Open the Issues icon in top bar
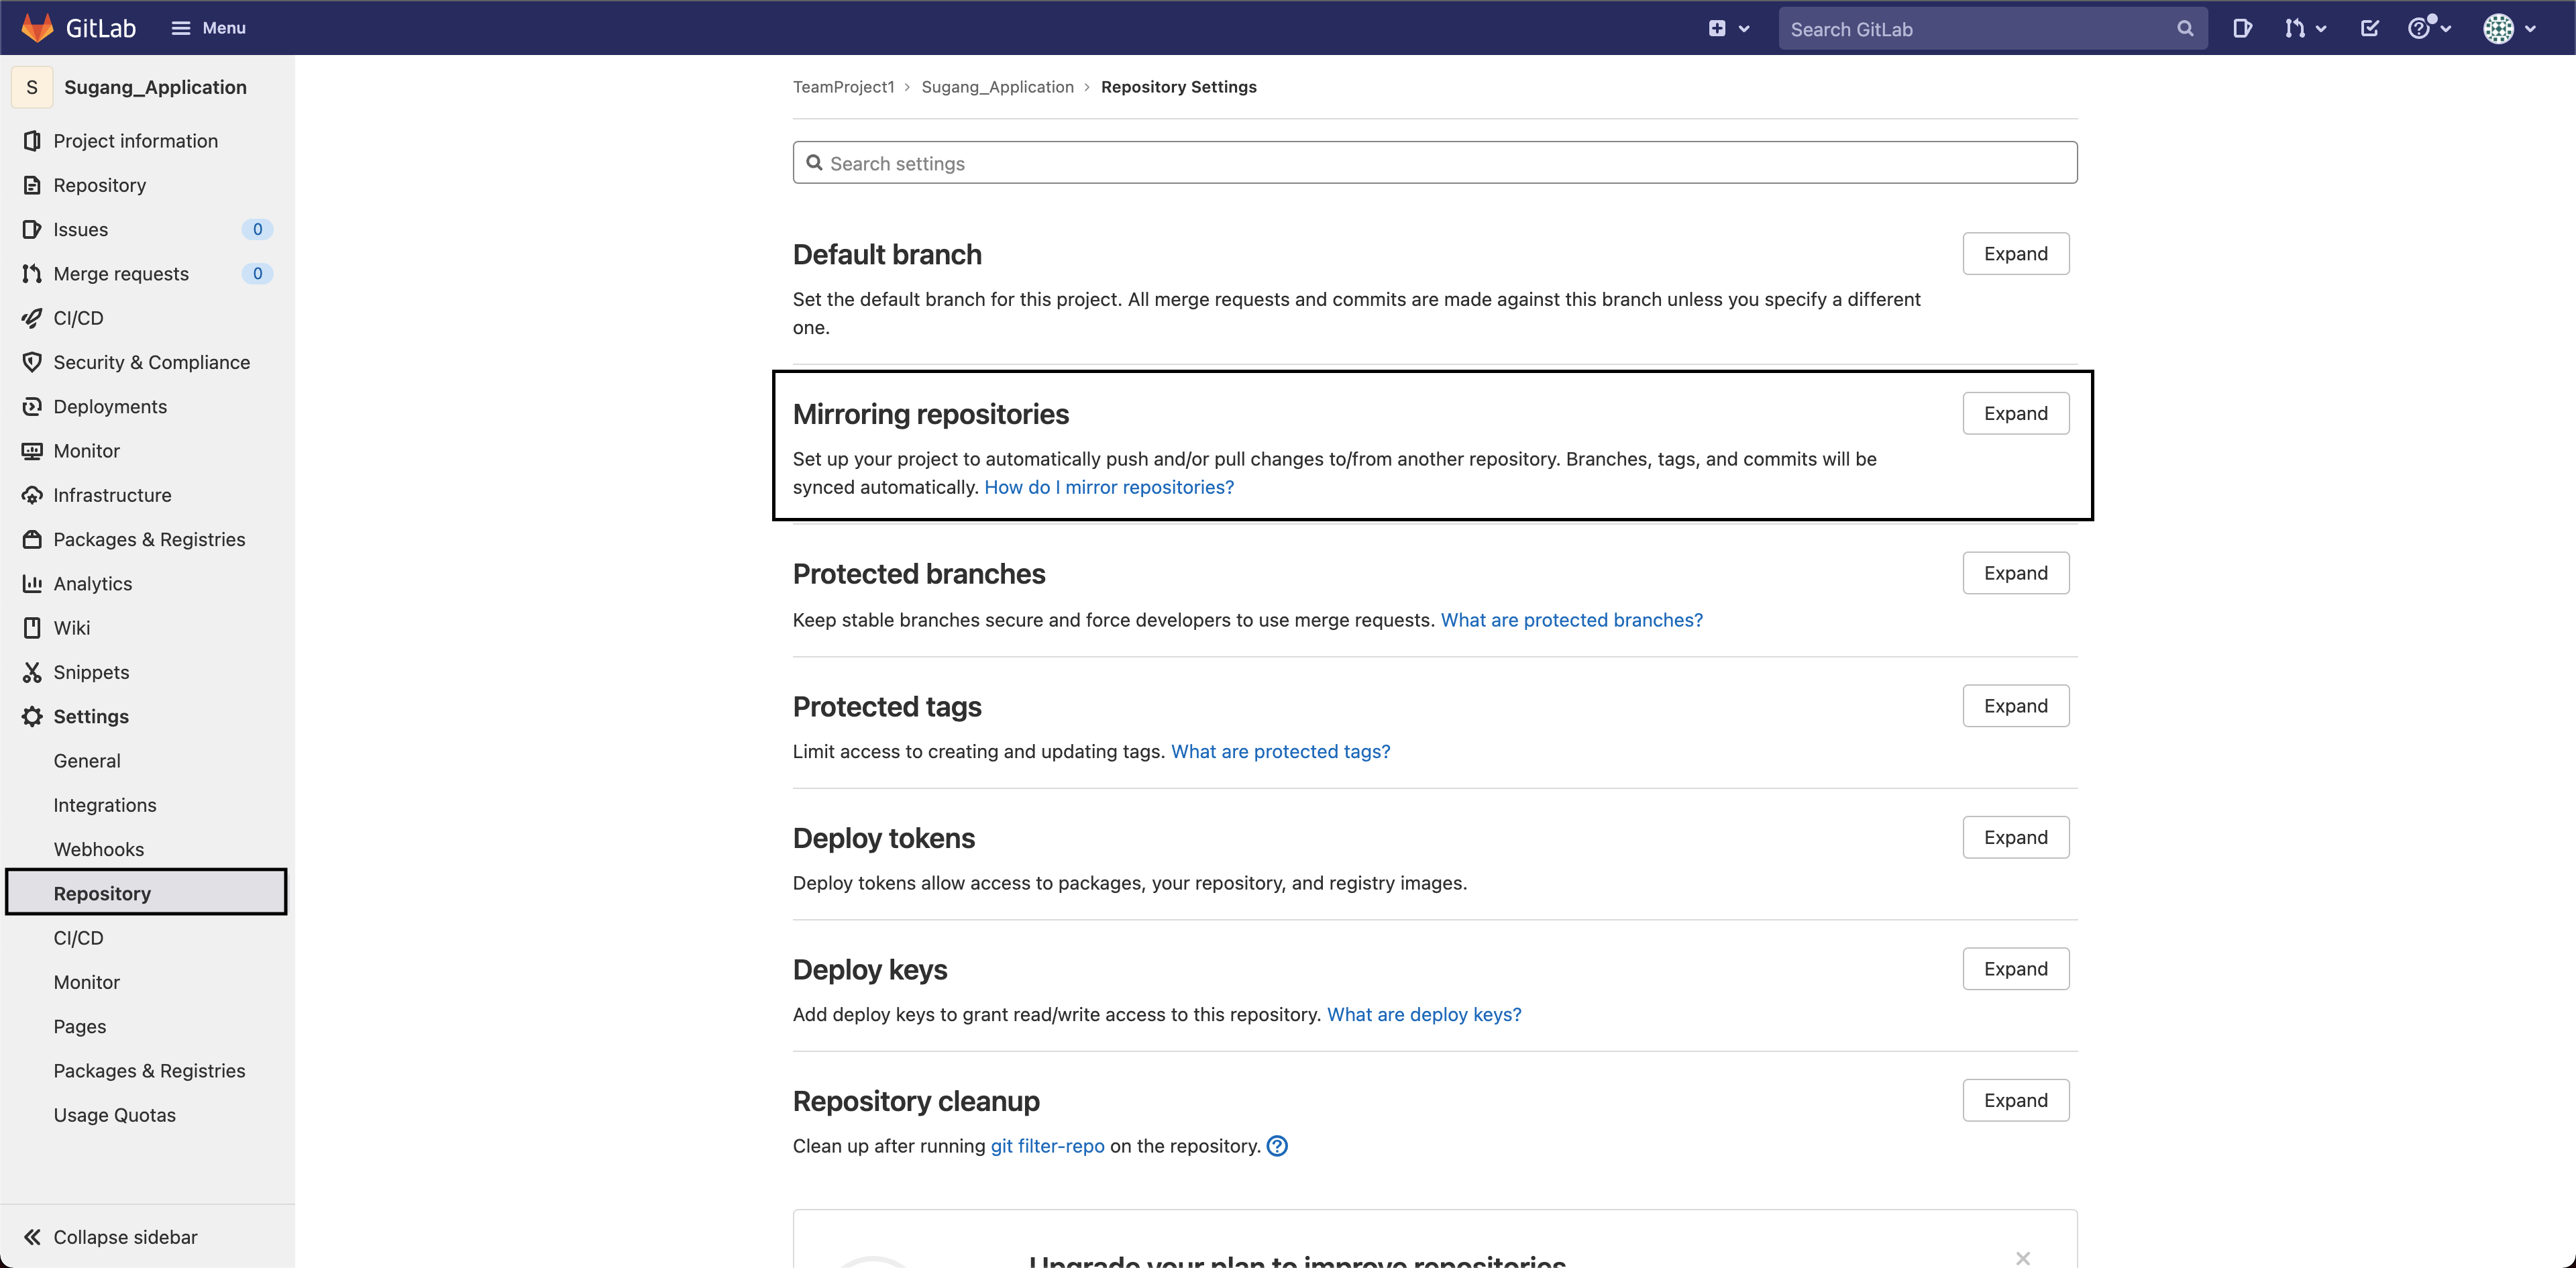The height and width of the screenshot is (1268, 2576). [2242, 28]
